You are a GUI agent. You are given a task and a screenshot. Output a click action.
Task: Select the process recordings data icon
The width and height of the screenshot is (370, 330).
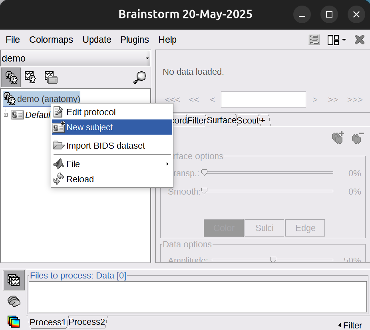(14, 280)
